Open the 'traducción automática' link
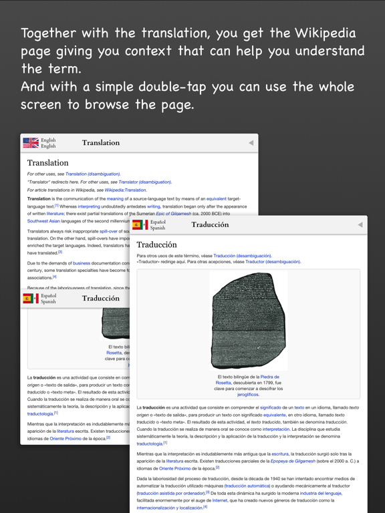This screenshot has height=513, width=385. coord(248,486)
